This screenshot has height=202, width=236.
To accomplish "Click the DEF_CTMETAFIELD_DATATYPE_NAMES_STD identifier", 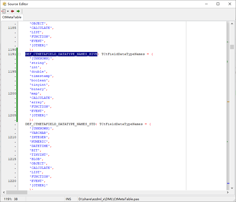I will click(x=60, y=124).
